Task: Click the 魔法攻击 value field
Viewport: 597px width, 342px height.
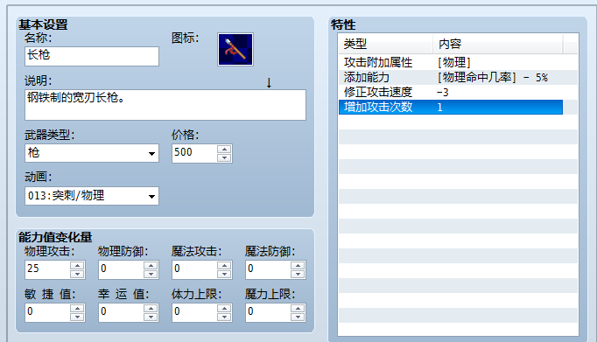Action: coord(194,269)
